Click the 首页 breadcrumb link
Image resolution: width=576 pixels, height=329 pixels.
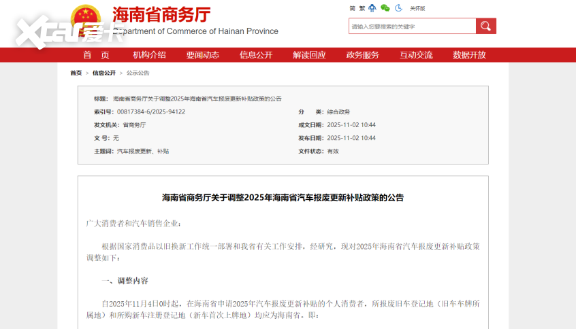tap(76, 73)
